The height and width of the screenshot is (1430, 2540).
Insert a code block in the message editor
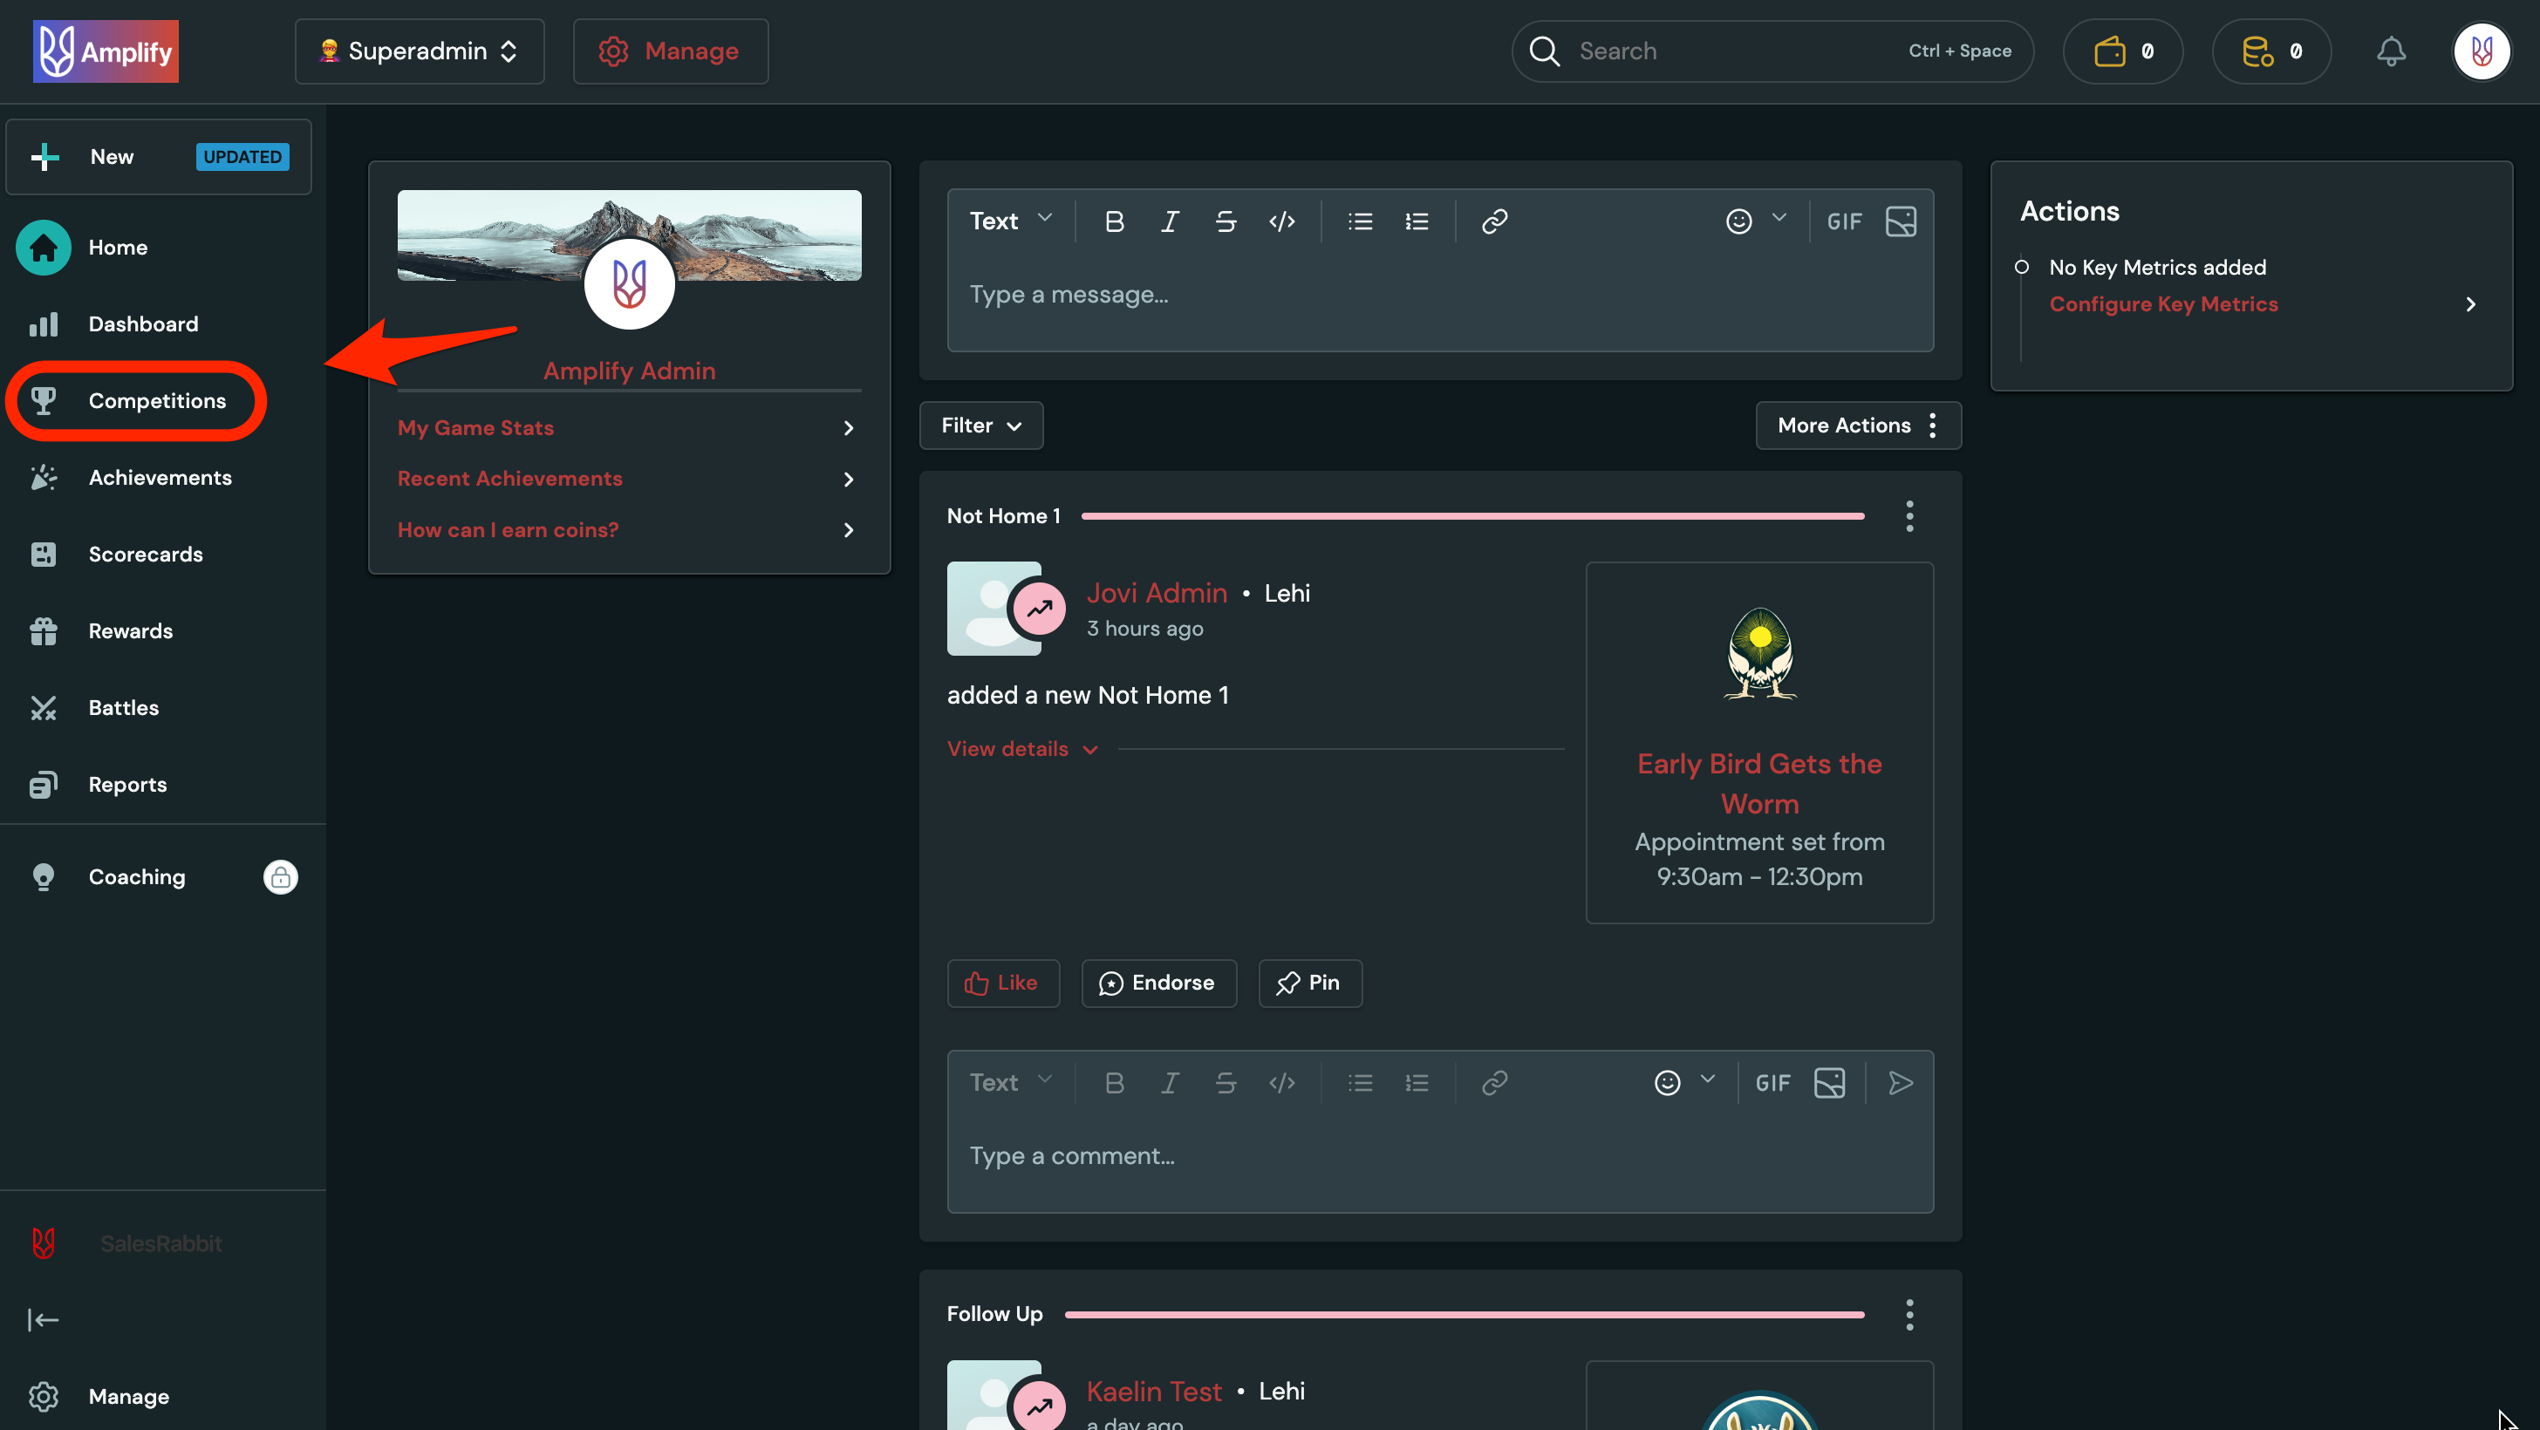pos(1282,221)
